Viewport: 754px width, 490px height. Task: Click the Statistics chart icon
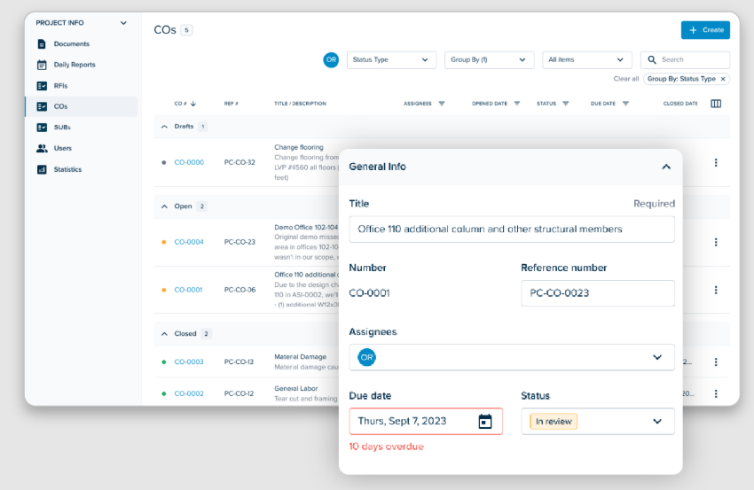(42, 169)
